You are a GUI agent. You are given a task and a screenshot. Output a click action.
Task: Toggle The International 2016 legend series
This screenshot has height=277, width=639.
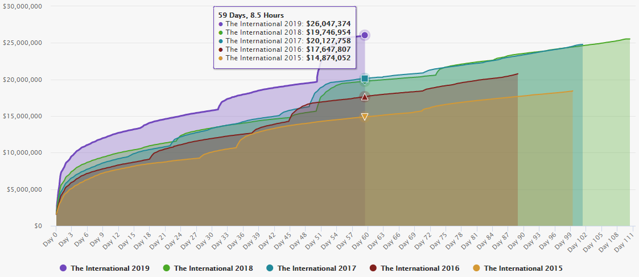click(x=414, y=268)
